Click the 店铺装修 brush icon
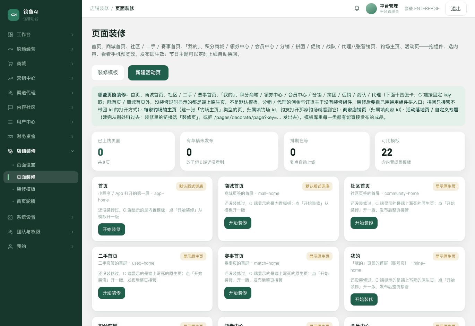 (10, 151)
